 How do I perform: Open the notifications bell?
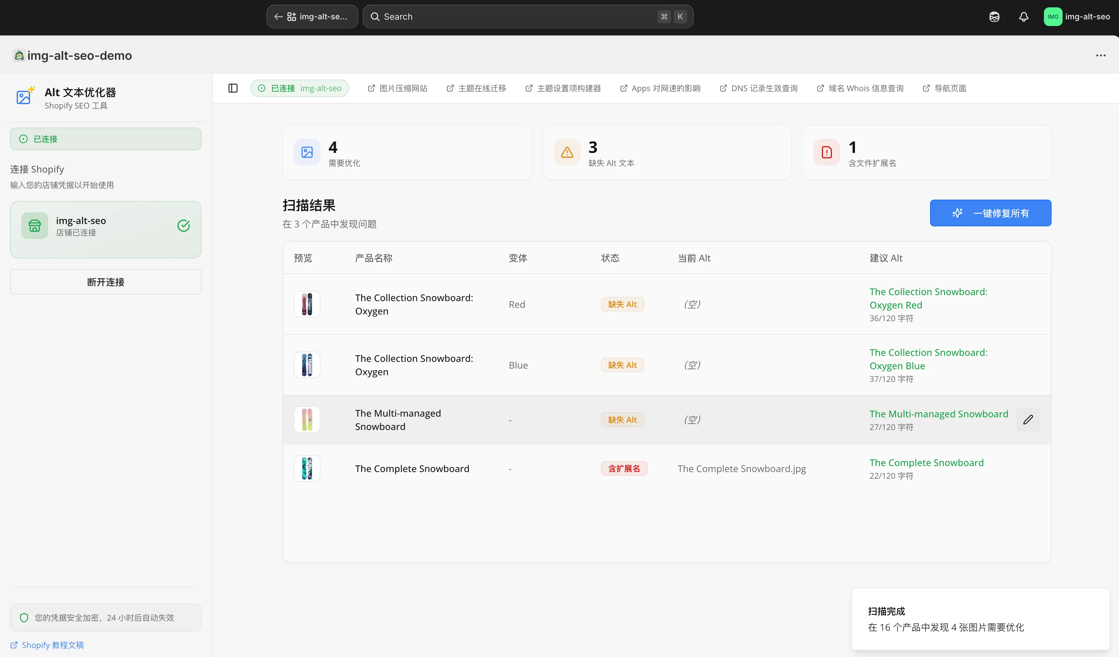(1024, 16)
